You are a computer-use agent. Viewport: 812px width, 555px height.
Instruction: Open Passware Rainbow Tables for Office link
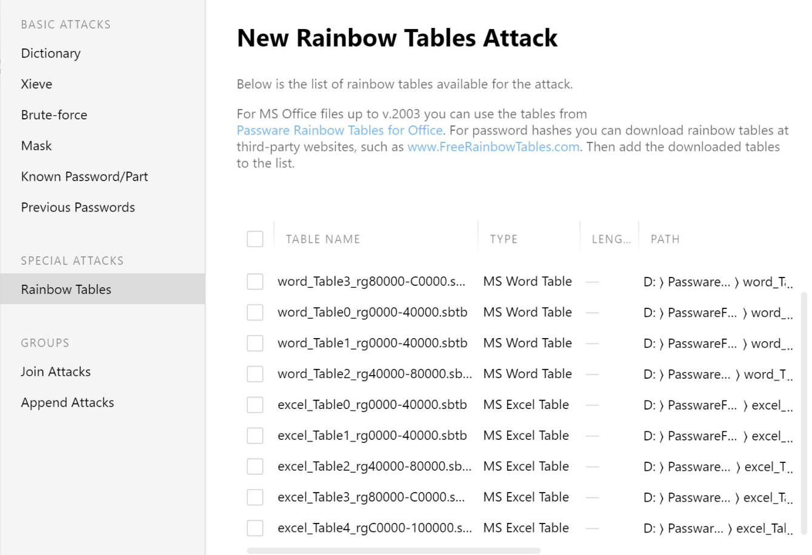click(339, 130)
